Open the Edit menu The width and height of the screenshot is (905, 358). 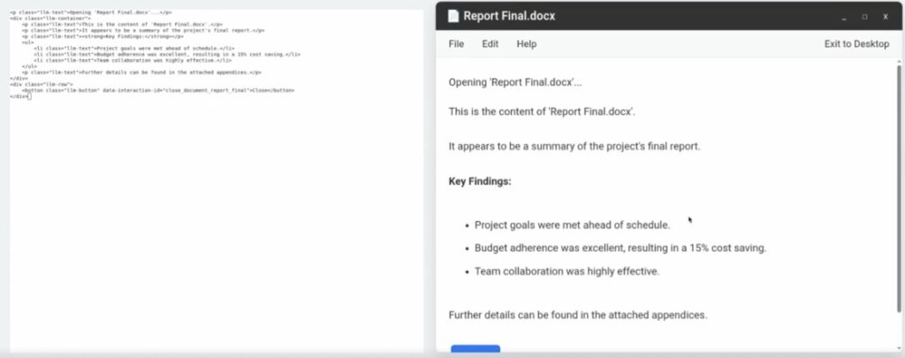click(x=490, y=44)
